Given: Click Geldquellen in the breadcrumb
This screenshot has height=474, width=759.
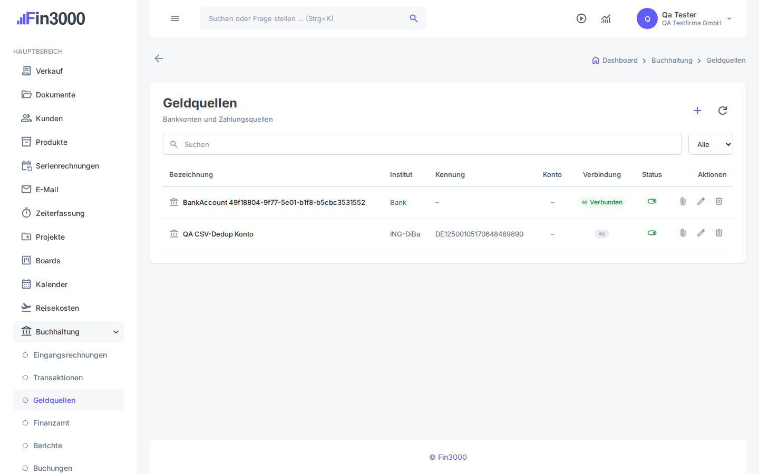Looking at the screenshot, I should [x=726, y=60].
